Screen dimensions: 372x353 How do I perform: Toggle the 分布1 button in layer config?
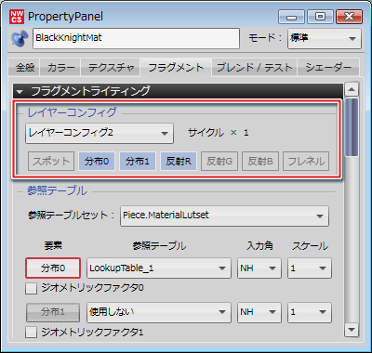tap(138, 161)
